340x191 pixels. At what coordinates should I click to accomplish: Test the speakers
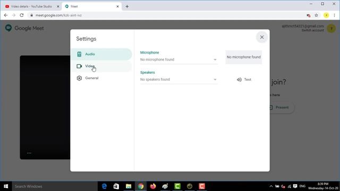tap(244, 80)
